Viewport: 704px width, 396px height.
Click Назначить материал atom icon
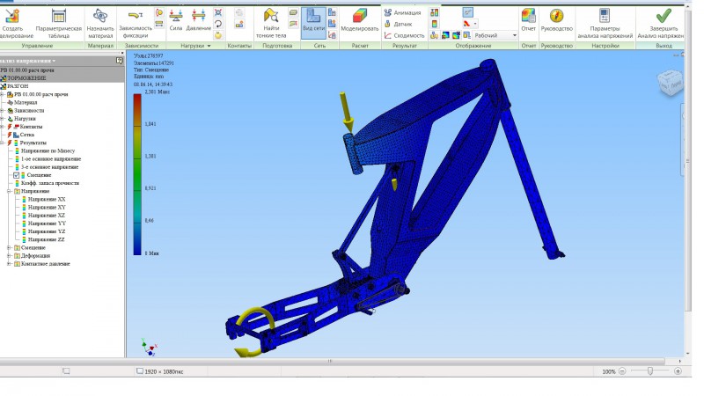coord(100,16)
